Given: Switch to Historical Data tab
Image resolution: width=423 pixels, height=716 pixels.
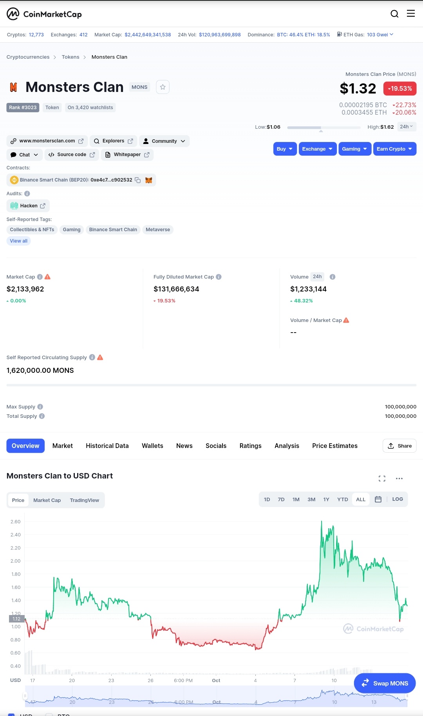Looking at the screenshot, I should [x=107, y=446].
